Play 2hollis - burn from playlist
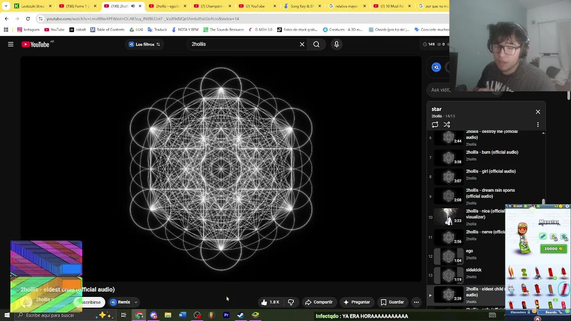Image resolution: width=571 pixels, height=321 pixels. click(485, 157)
